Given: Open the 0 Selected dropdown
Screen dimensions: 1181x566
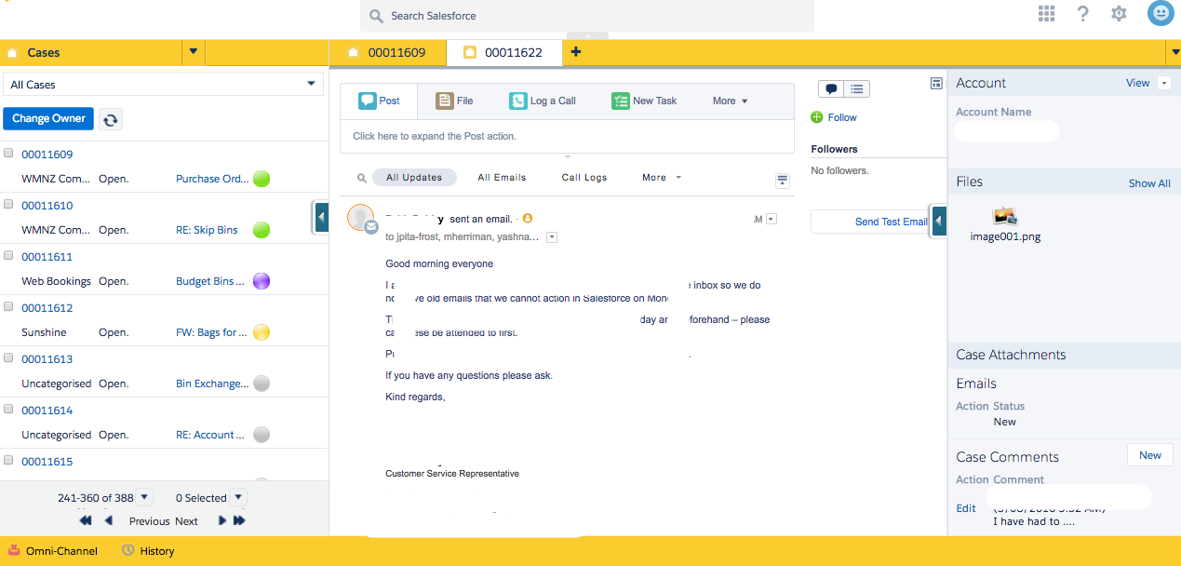Looking at the screenshot, I should coord(238,497).
